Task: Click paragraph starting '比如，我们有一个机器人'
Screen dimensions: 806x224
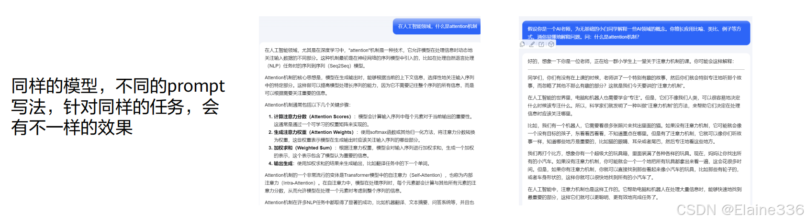Action: (635, 133)
